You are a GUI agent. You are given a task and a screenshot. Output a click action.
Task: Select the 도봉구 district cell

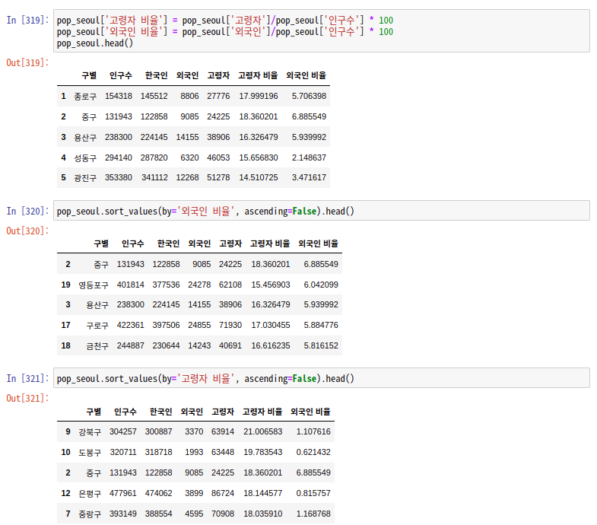[x=90, y=453]
